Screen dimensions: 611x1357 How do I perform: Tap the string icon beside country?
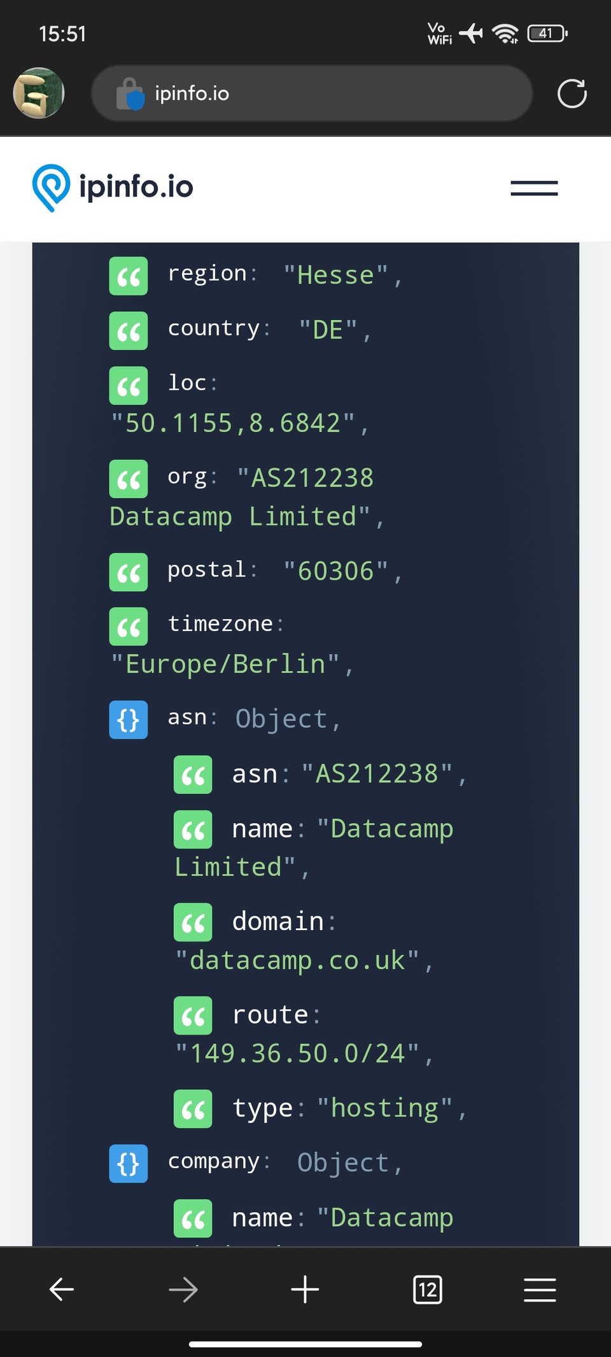click(129, 331)
